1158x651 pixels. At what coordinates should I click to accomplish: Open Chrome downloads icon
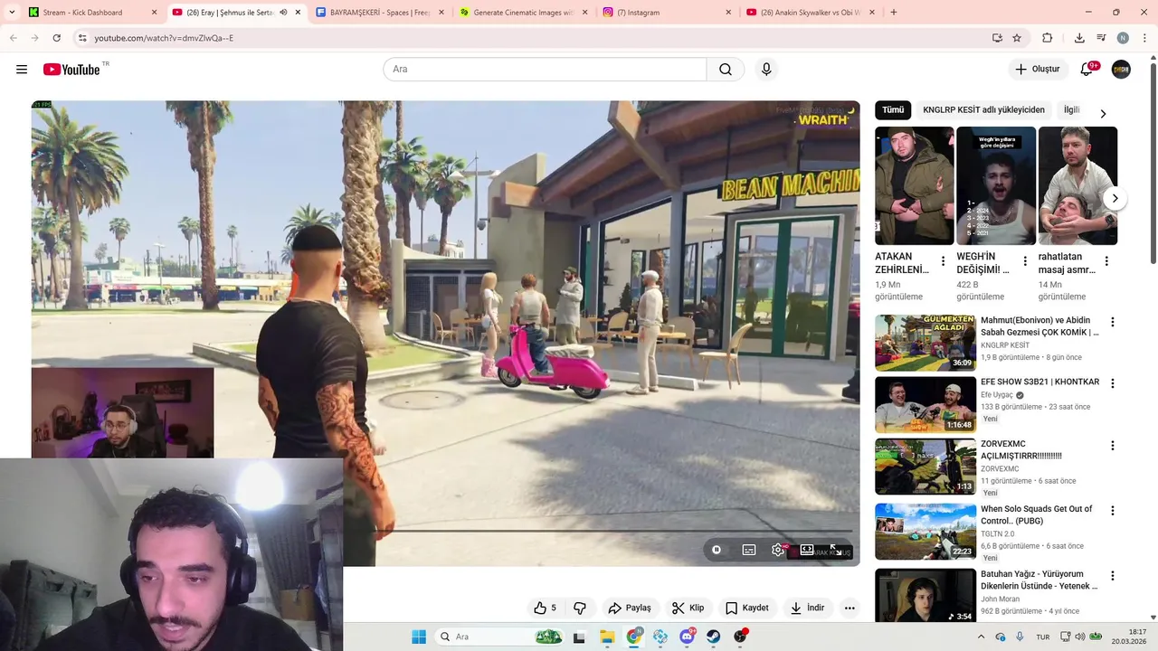tap(1079, 38)
